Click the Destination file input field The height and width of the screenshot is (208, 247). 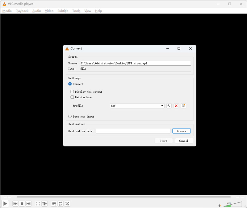pos(133,131)
